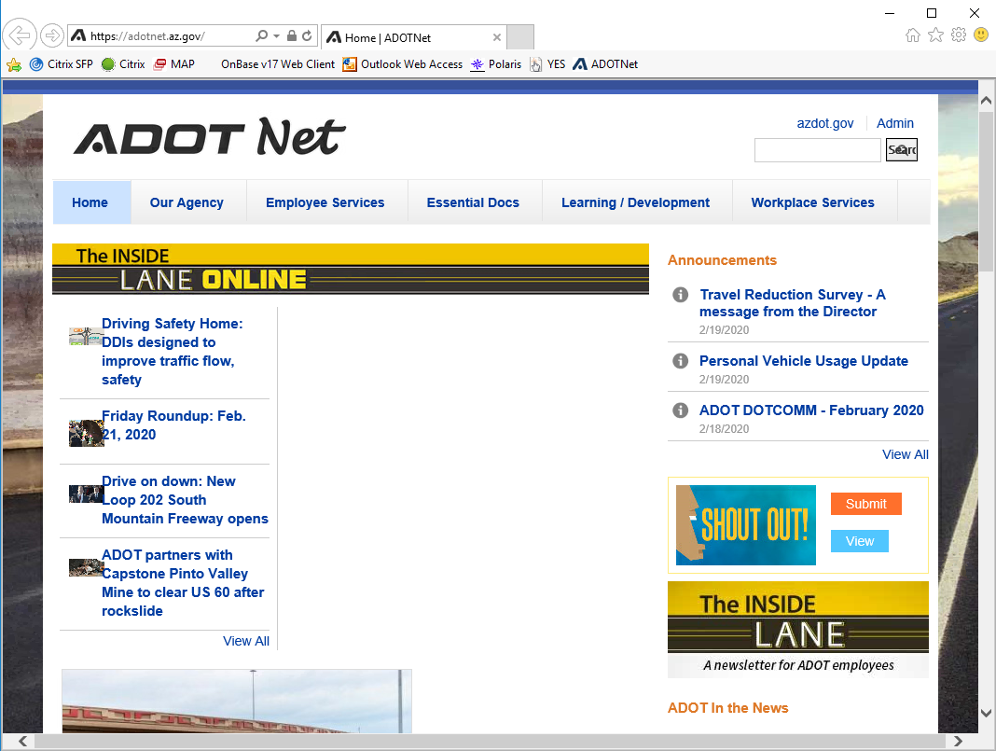This screenshot has width=996, height=751.
Task: Click the Friday Roundup thumbnail image
Action: 86,433
